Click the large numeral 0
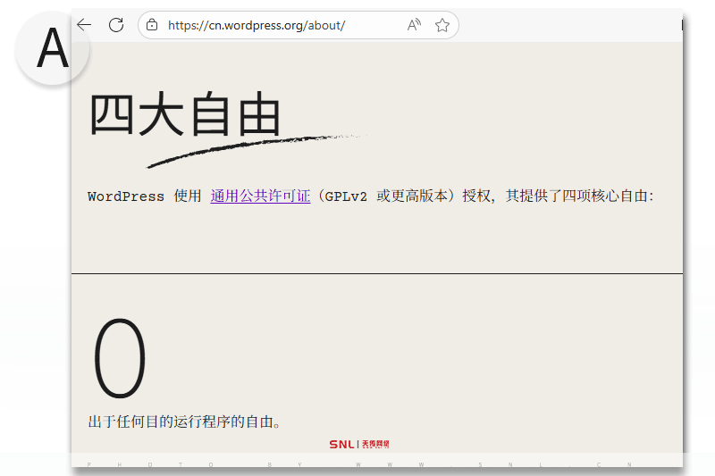This screenshot has width=715, height=476. point(120,360)
